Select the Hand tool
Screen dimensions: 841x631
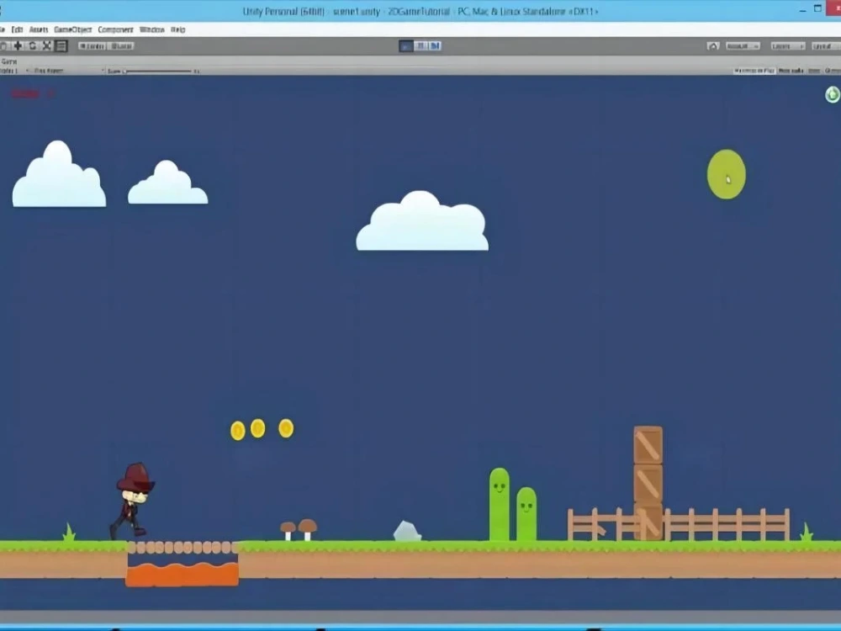point(4,45)
